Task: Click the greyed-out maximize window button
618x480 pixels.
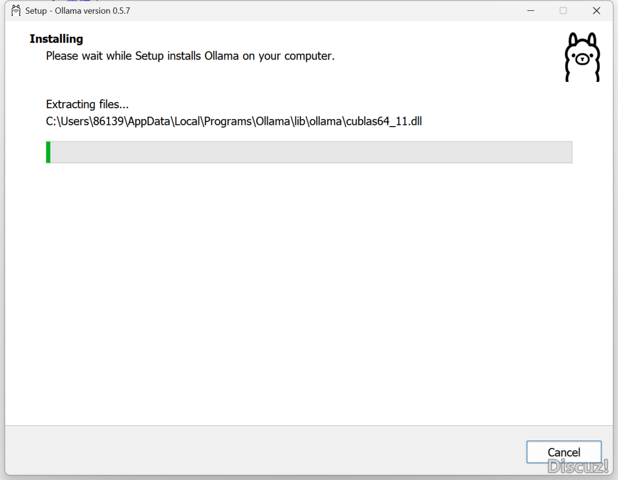Action: pos(563,11)
